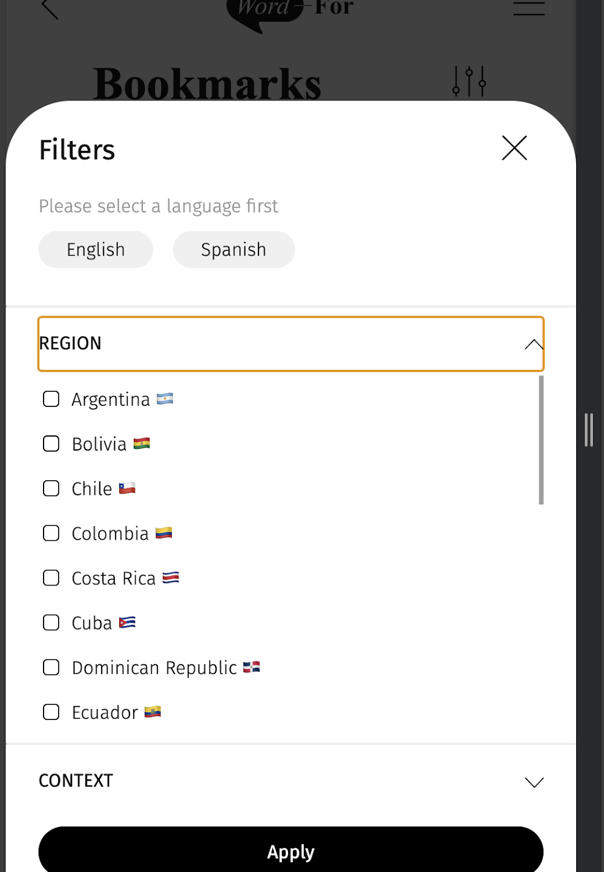Click the REGION chevron arrow

pos(534,345)
